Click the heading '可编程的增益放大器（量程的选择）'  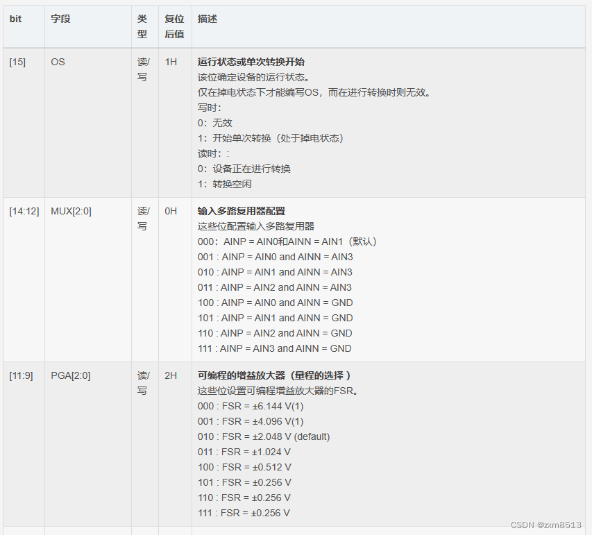pyautogui.click(x=274, y=375)
